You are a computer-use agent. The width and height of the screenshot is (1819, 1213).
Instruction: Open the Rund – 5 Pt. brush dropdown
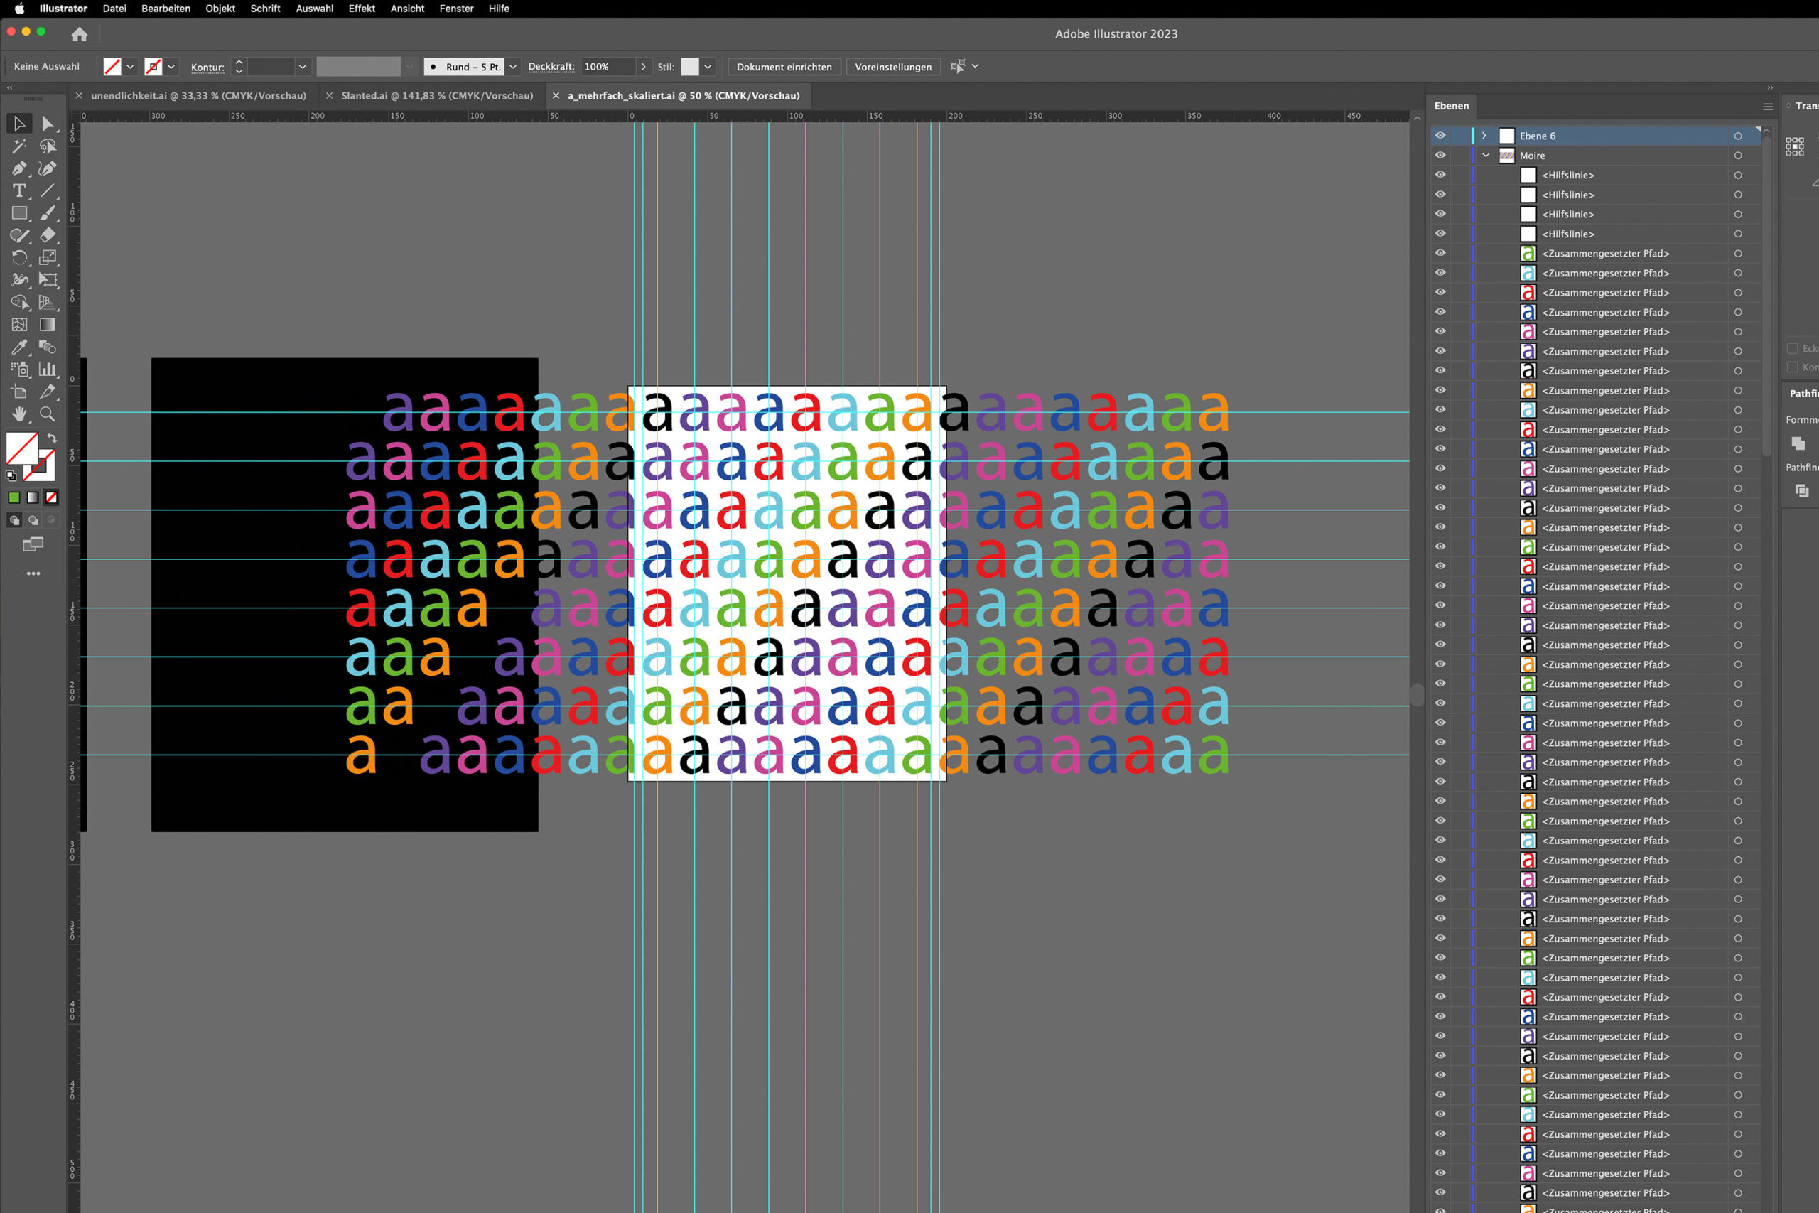[x=513, y=67]
